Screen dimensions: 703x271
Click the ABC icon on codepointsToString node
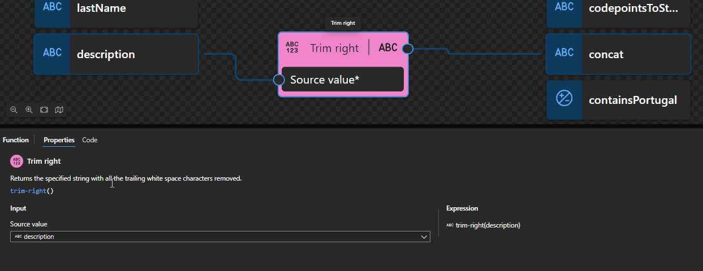click(x=564, y=7)
